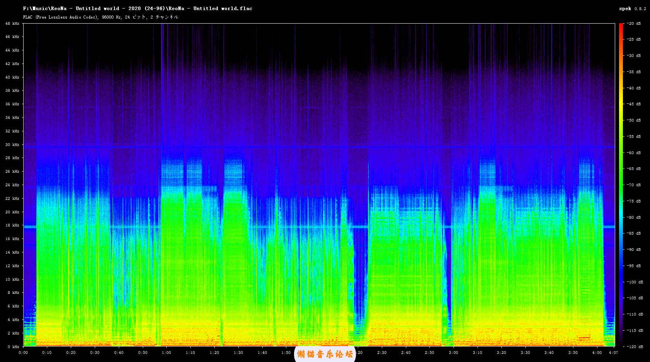
Task: Select the 22 kHz frequency label
Action: (x=12, y=198)
